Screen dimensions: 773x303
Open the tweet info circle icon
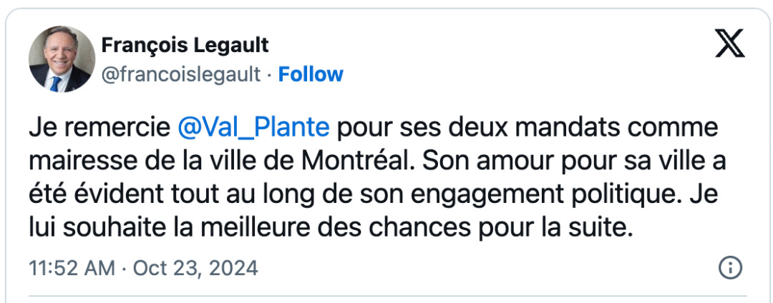pos(729,268)
